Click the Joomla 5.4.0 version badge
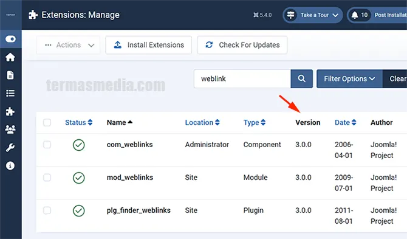The height and width of the screenshot is (239, 407). click(x=262, y=15)
